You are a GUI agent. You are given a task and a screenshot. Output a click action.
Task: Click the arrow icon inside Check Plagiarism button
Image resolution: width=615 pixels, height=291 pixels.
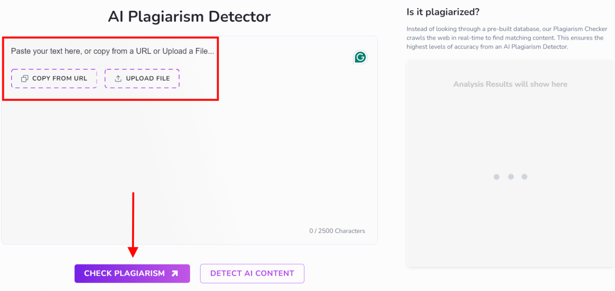(x=174, y=273)
